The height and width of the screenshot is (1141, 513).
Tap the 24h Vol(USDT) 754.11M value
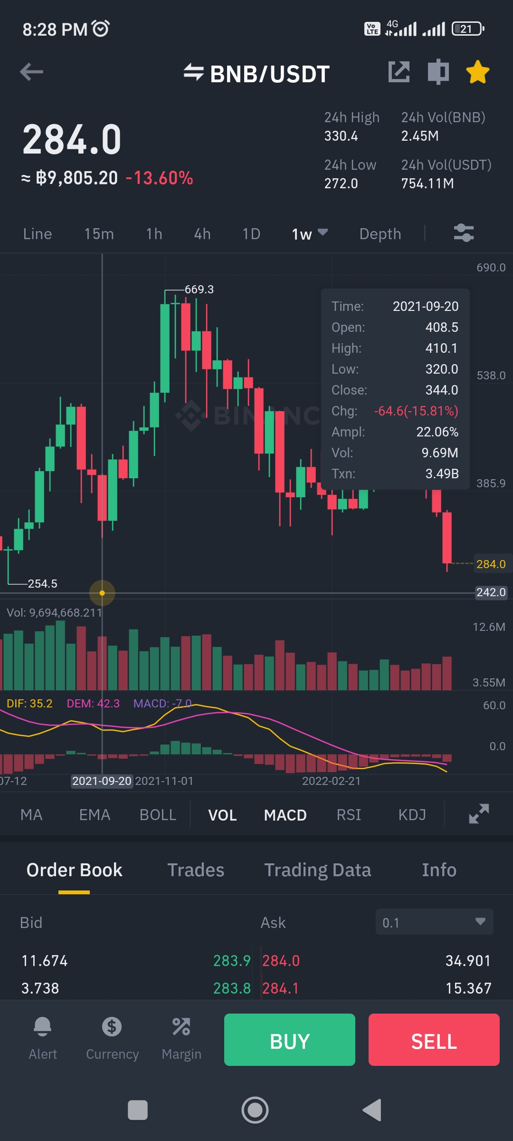(x=427, y=184)
